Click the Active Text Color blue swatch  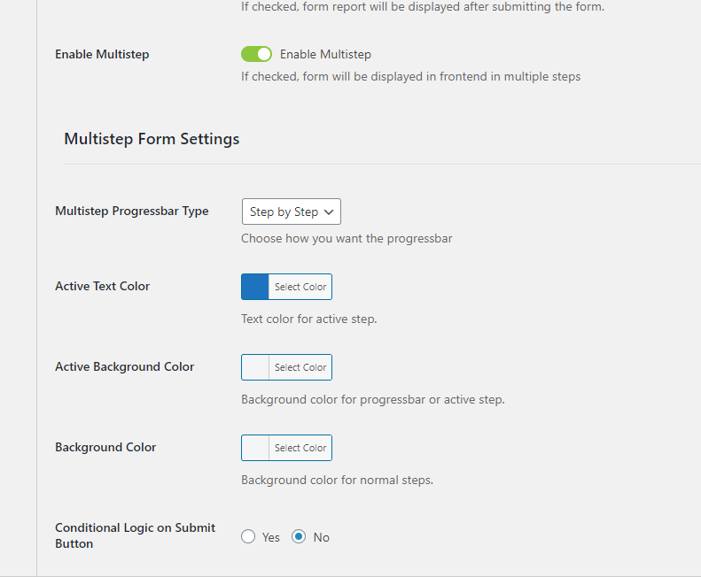coord(255,287)
